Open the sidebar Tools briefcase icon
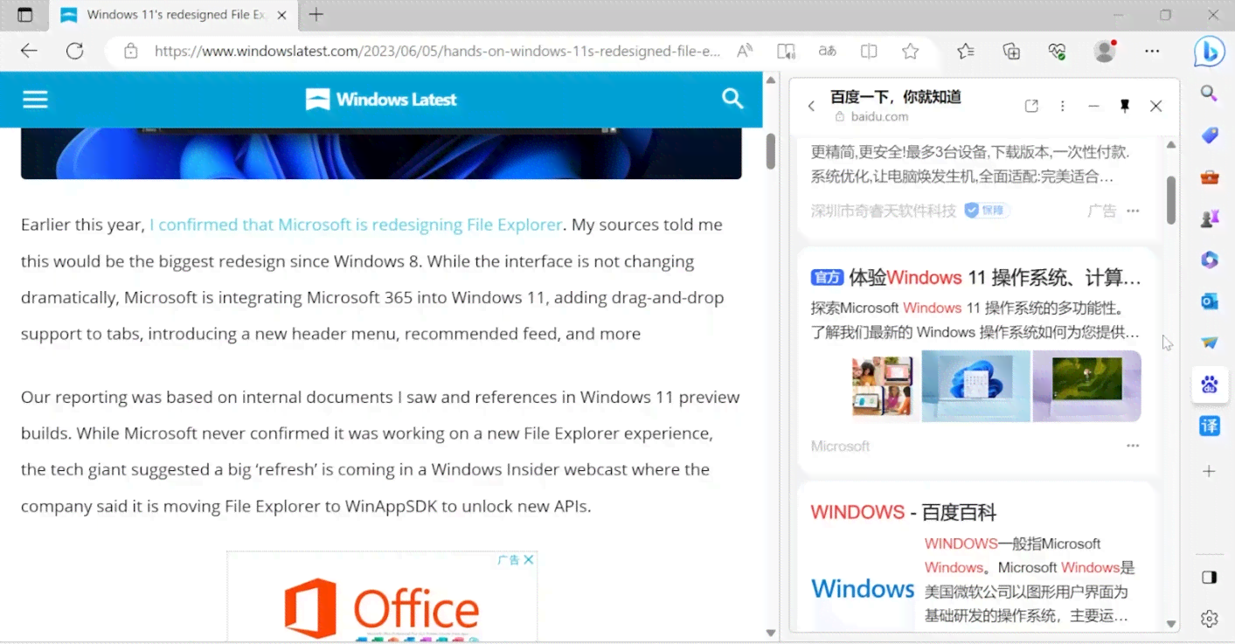This screenshot has height=644, width=1235. tap(1210, 177)
